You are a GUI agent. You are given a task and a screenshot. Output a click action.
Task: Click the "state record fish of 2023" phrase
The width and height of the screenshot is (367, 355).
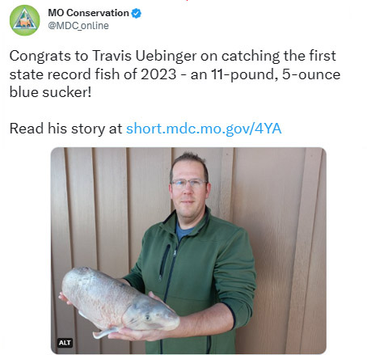coord(93,74)
